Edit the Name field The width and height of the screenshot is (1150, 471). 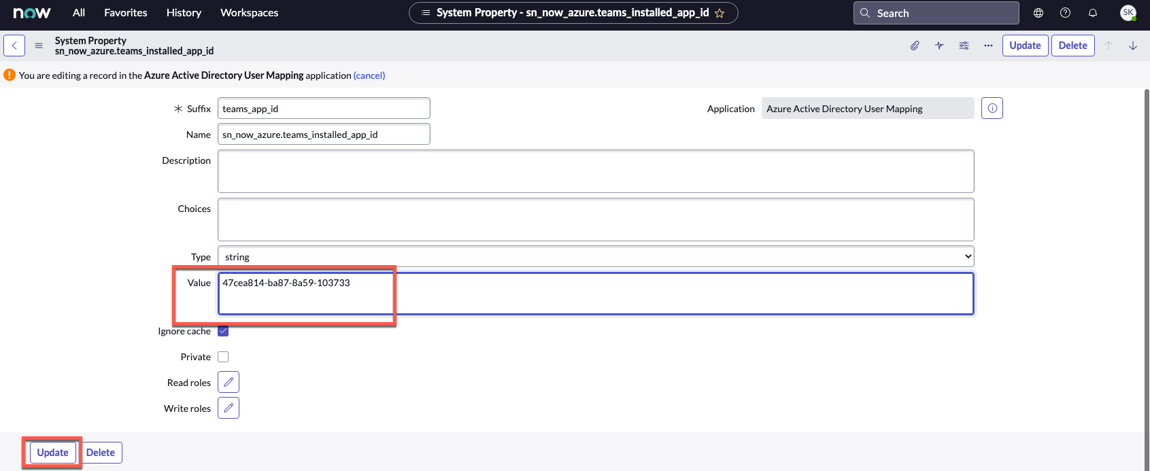tap(324, 135)
